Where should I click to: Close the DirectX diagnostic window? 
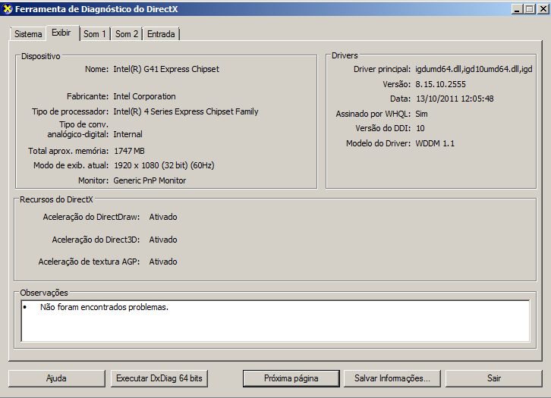pos(543,9)
